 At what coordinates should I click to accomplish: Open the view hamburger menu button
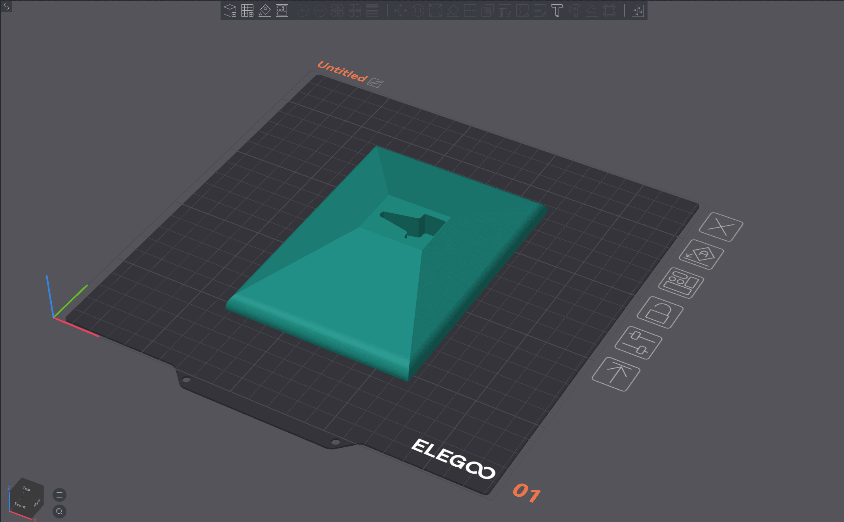(59, 495)
